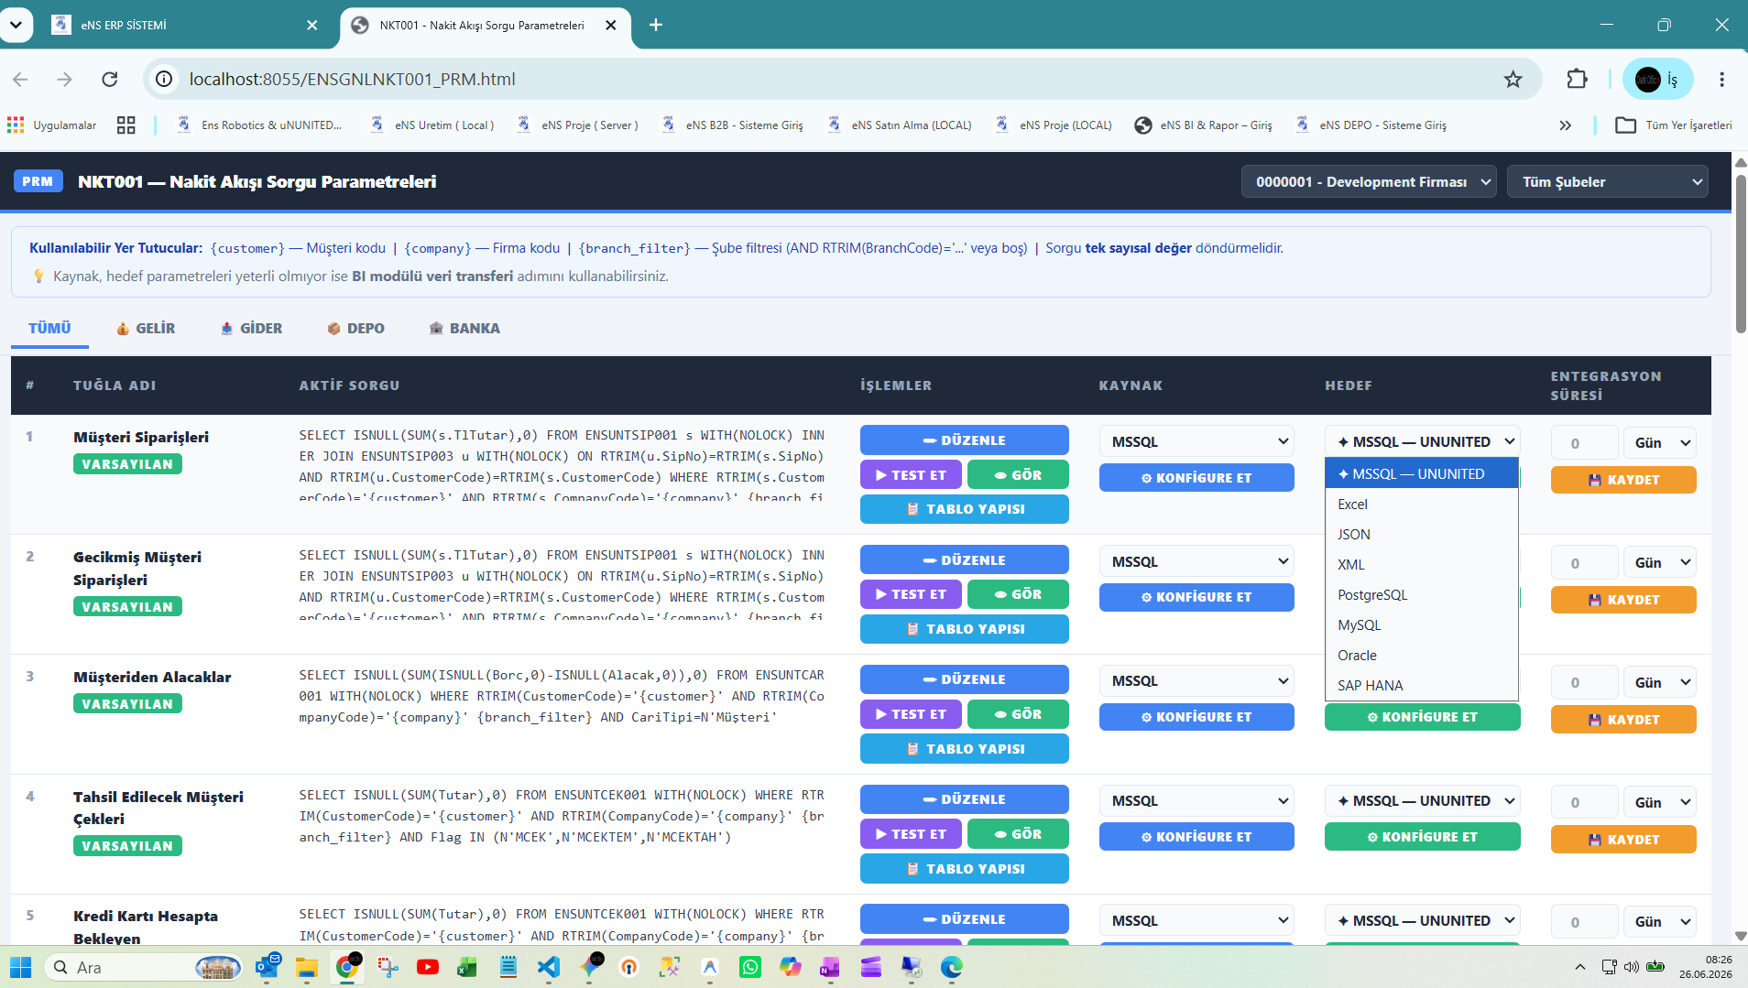1748x988 pixels.
Task: Click the browser reload icon
Action: (110, 80)
